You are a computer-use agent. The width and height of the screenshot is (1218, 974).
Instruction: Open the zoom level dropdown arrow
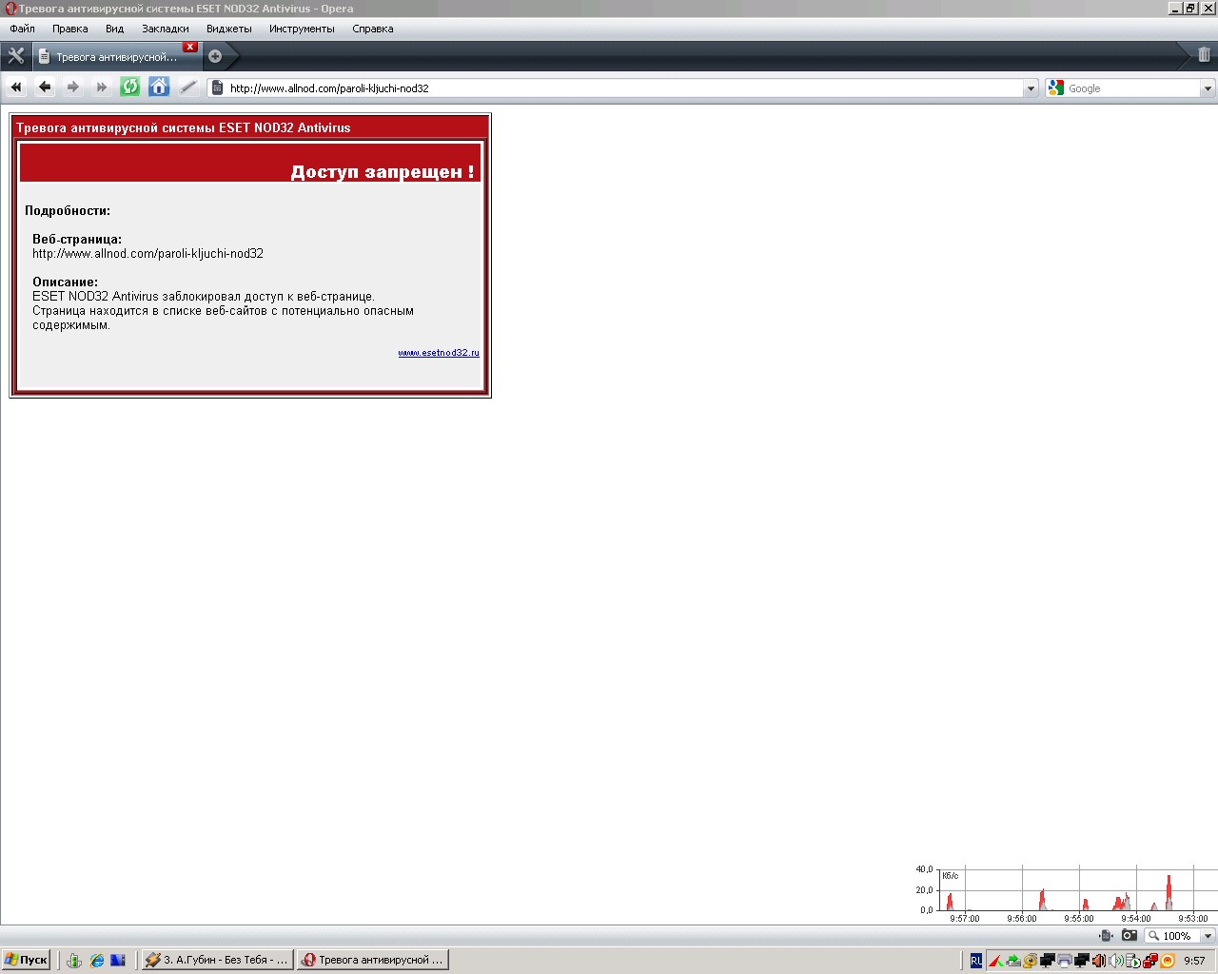tap(1208, 936)
